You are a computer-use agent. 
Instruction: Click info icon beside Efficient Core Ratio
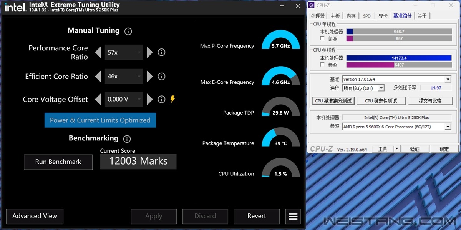[162, 77]
